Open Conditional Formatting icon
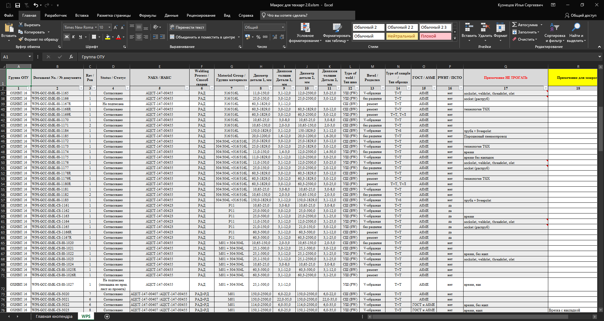 [x=305, y=28]
